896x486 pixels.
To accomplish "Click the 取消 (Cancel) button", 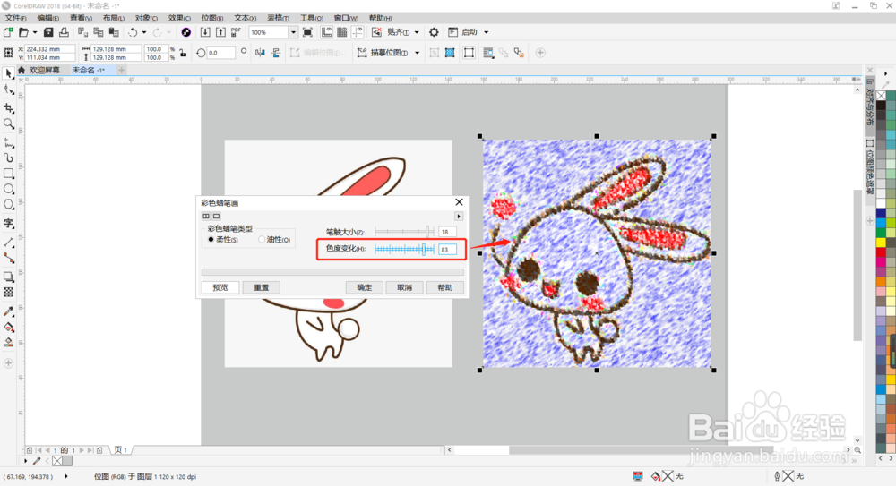I will [x=405, y=287].
